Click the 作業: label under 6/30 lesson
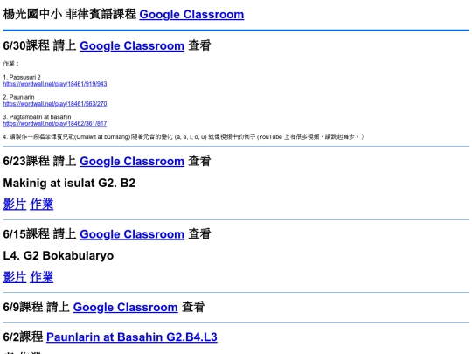Viewport: 472px width, 354px height. pyautogui.click(x=11, y=64)
